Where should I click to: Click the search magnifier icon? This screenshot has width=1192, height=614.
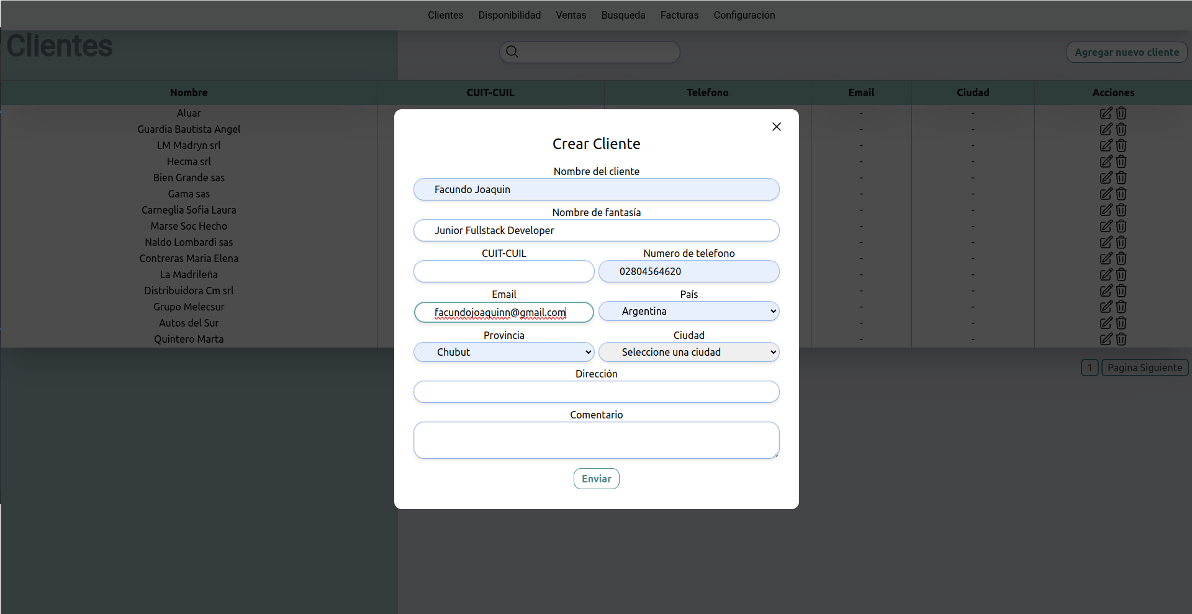(x=512, y=52)
